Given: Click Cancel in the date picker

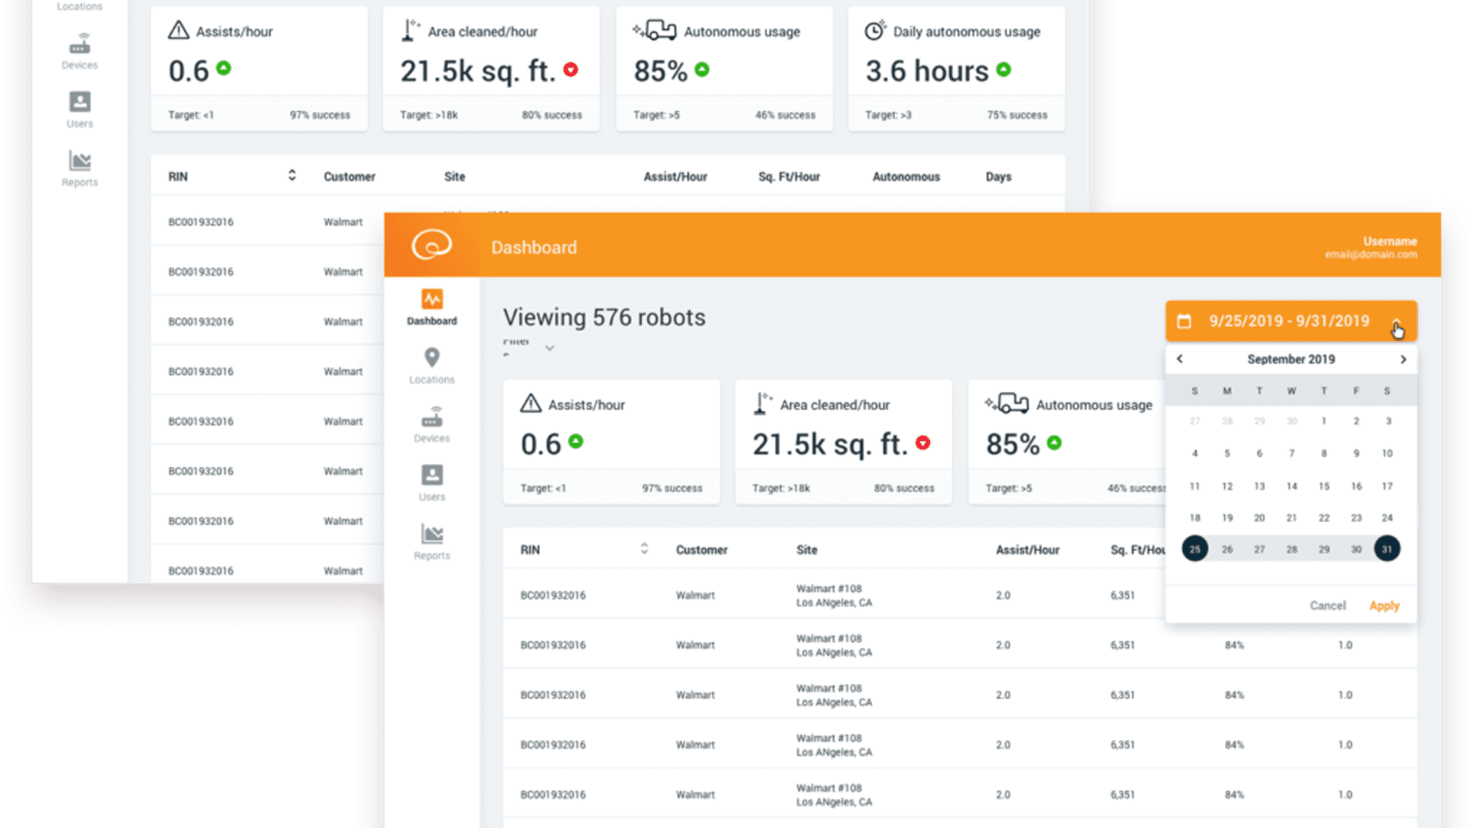Looking at the screenshot, I should (x=1327, y=606).
